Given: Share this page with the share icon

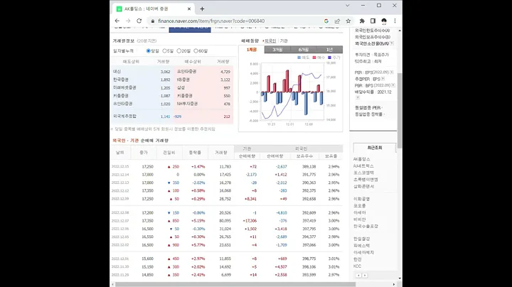Looking at the screenshot, I should coord(337,21).
